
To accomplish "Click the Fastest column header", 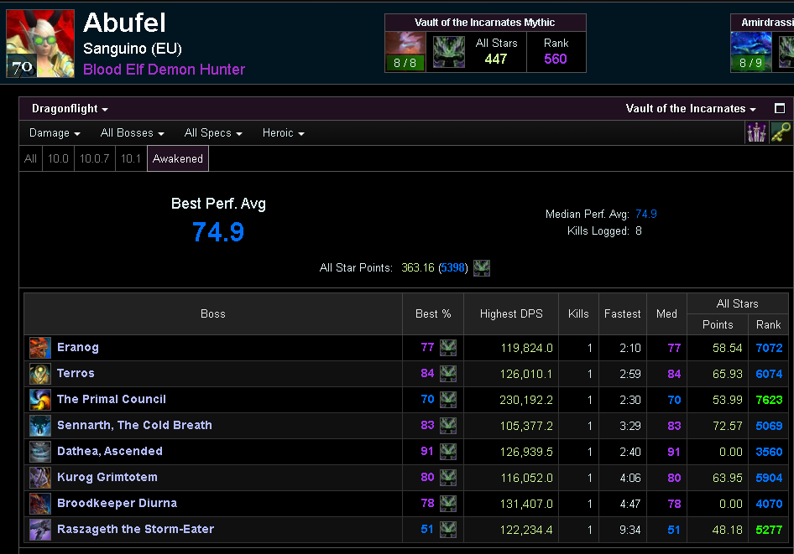I will [x=622, y=314].
